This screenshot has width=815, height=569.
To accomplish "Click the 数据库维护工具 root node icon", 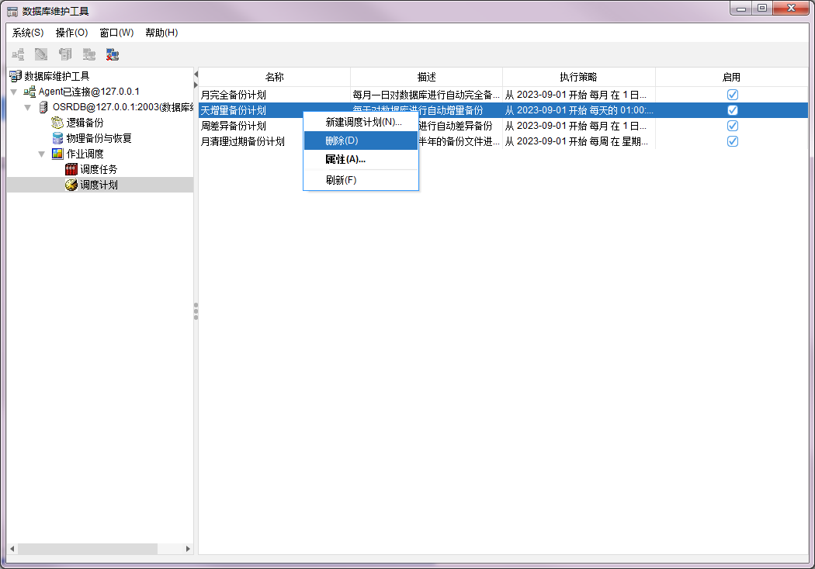I will point(16,76).
